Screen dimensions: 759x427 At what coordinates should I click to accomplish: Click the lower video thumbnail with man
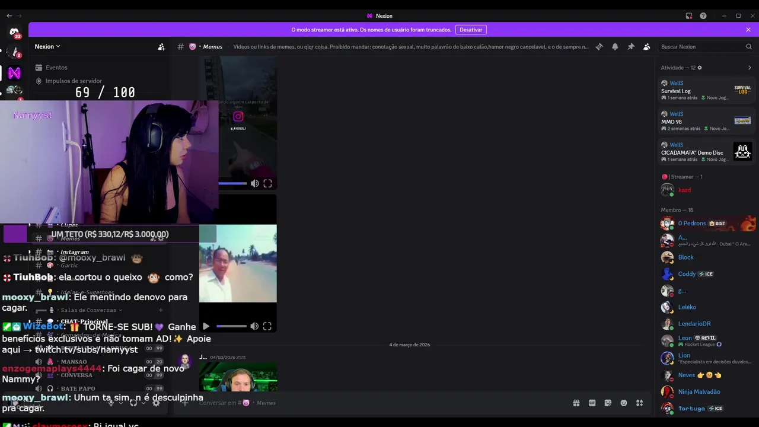point(238,263)
